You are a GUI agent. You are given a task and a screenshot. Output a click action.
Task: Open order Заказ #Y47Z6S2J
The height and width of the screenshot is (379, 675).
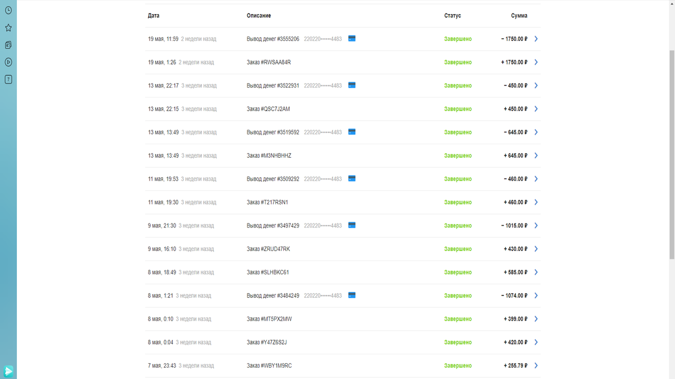(267, 342)
